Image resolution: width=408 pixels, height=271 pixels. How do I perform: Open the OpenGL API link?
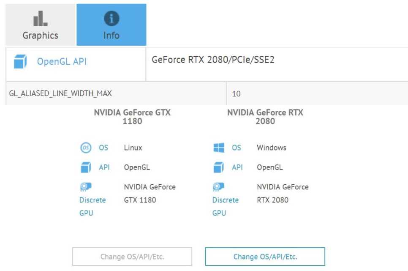click(x=62, y=61)
